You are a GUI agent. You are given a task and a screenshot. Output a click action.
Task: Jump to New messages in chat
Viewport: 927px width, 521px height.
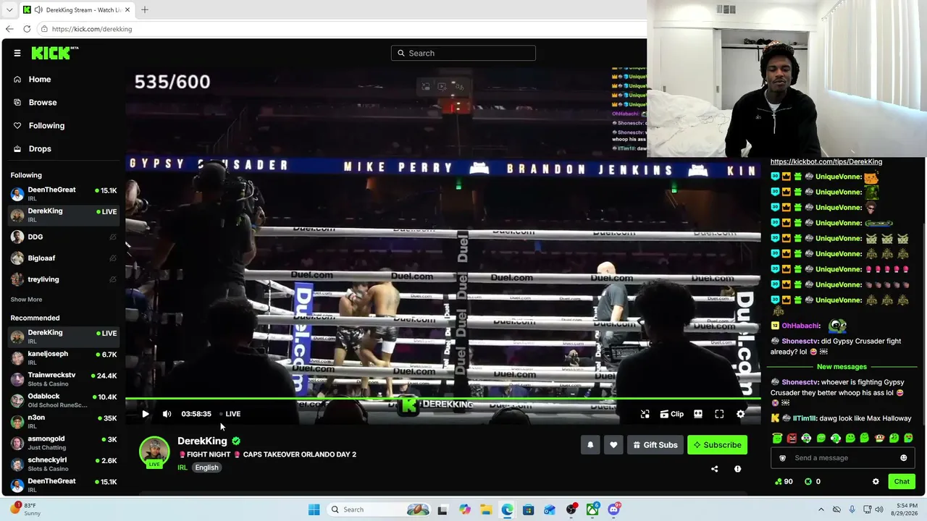[x=842, y=367]
